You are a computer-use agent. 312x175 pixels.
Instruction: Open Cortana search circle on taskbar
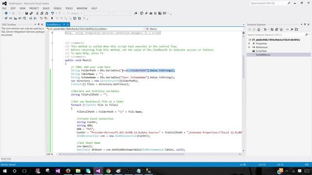point(15,171)
